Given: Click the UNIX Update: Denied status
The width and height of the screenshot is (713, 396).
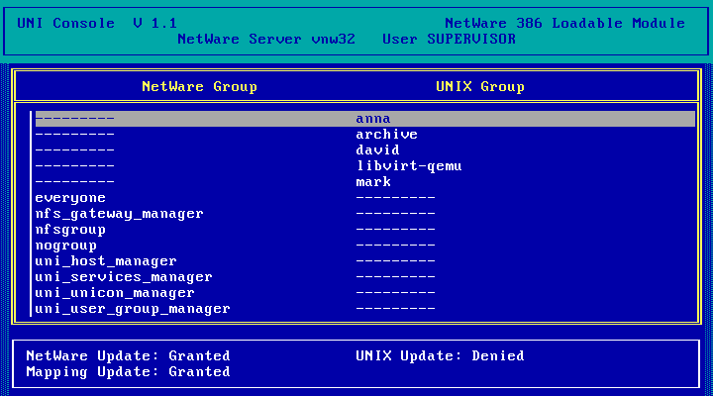Looking at the screenshot, I should (x=440, y=356).
